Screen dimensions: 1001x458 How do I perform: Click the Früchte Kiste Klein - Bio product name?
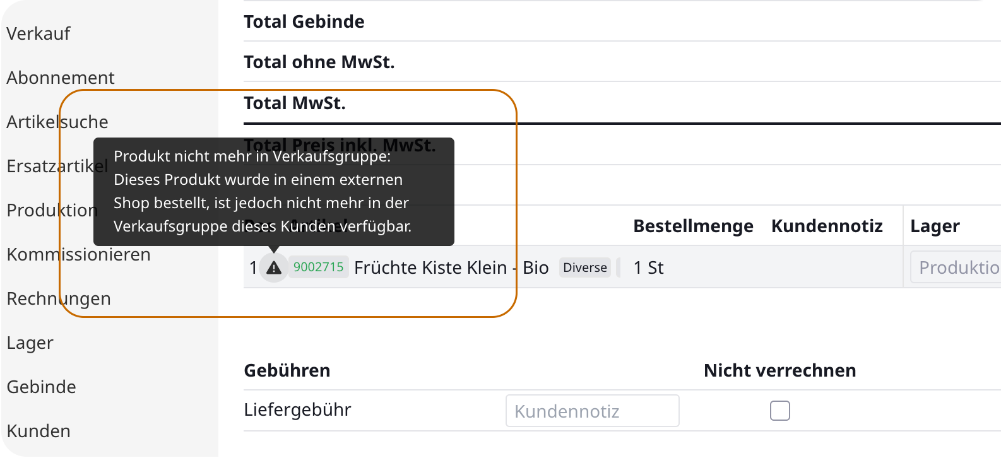[x=451, y=267]
